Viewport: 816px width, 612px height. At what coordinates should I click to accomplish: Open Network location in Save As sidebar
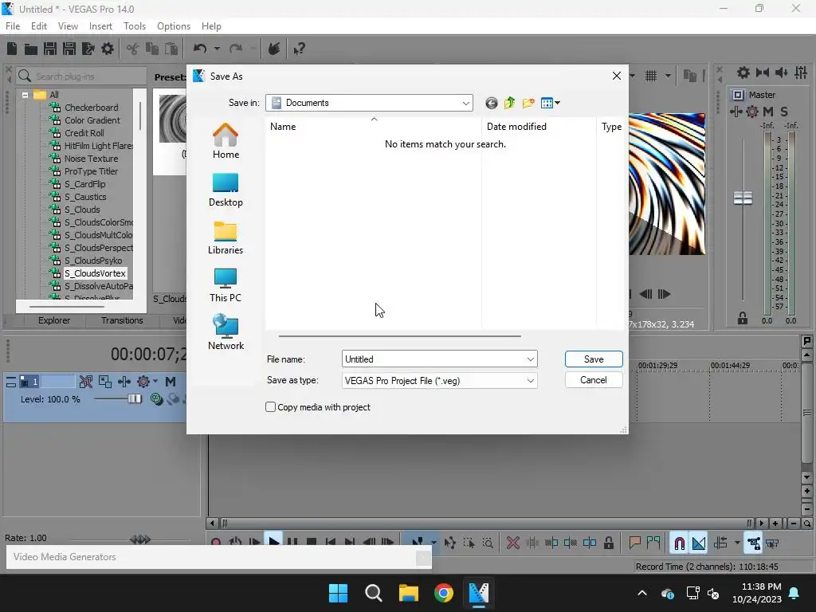(x=226, y=332)
